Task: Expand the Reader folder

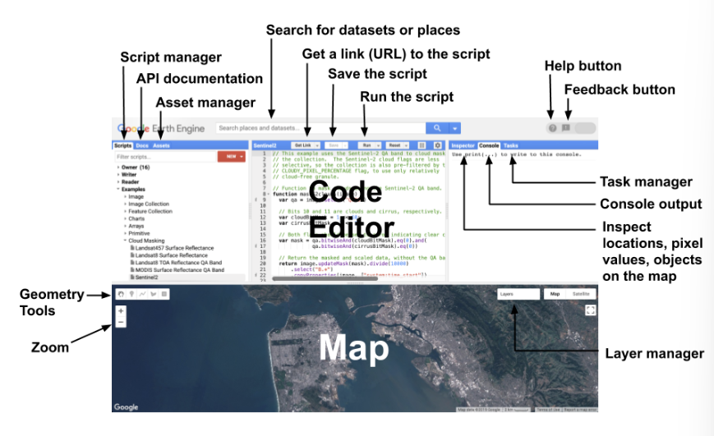Action: [x=118, y=182]
